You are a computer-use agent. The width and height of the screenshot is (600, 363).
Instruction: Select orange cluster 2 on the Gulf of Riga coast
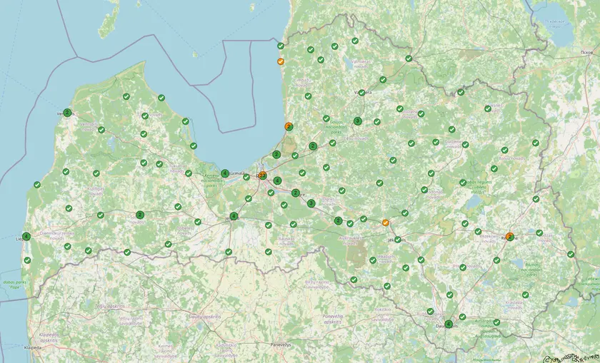(x=289, y=126)
